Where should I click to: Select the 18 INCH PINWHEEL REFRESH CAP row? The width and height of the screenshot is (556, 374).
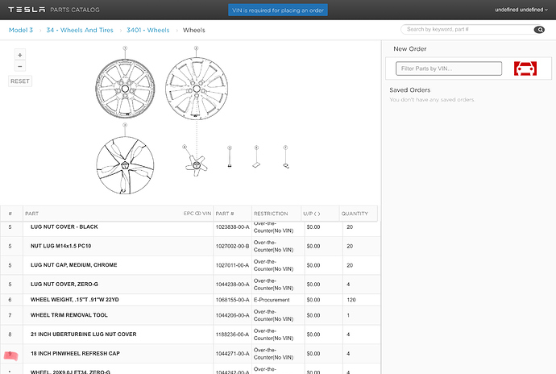pos(190,353)
